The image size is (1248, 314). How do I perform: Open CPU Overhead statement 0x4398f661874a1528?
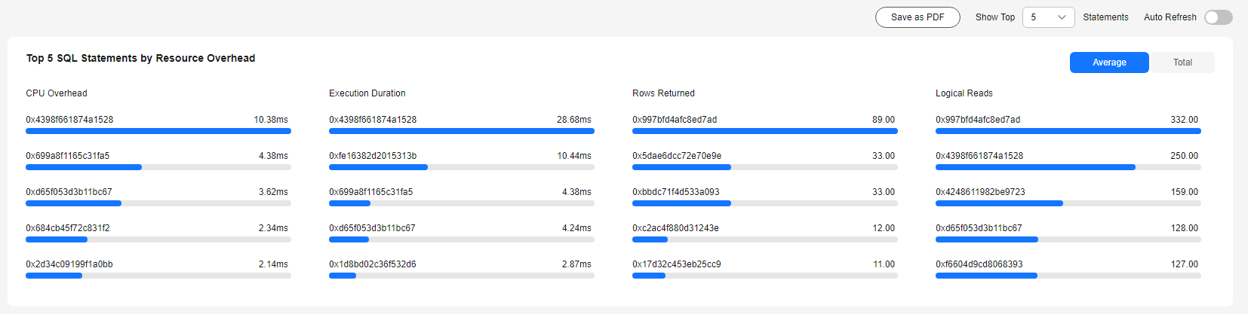tap(69, 120)
